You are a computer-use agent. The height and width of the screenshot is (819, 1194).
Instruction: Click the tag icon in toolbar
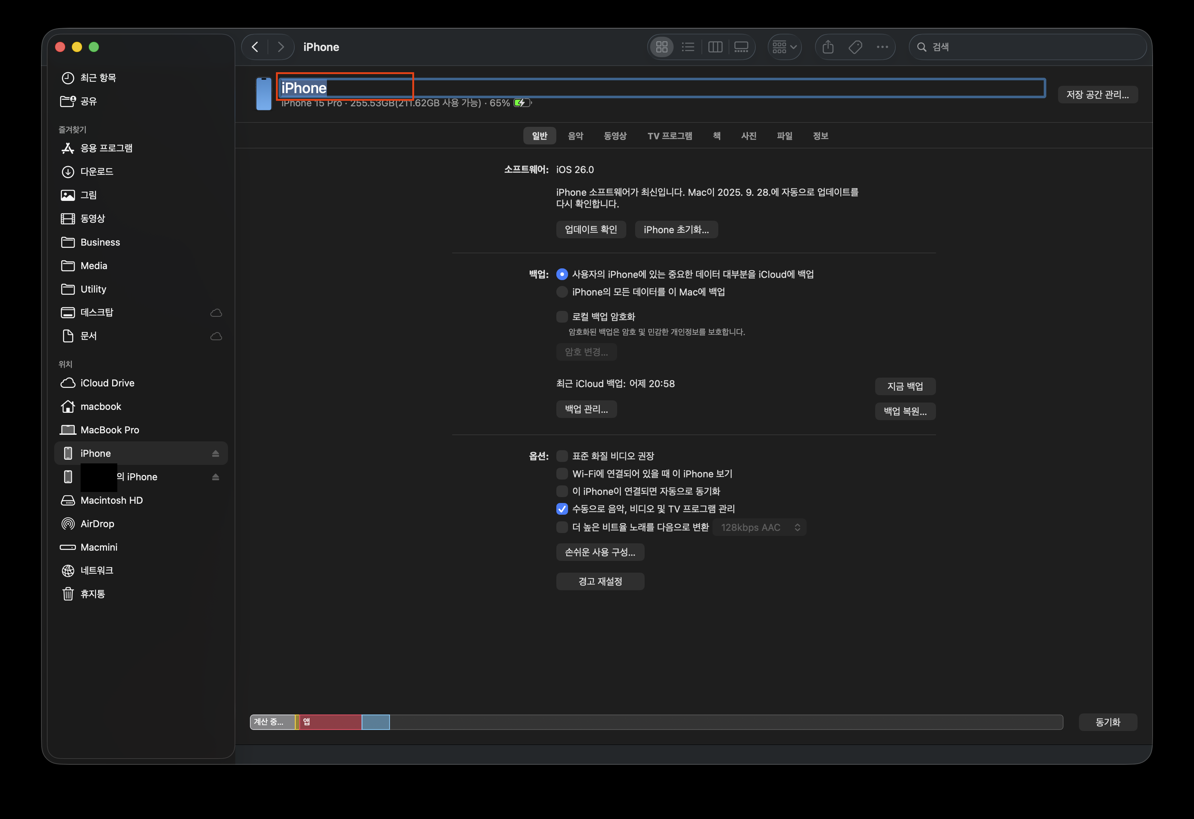(855, 47)
